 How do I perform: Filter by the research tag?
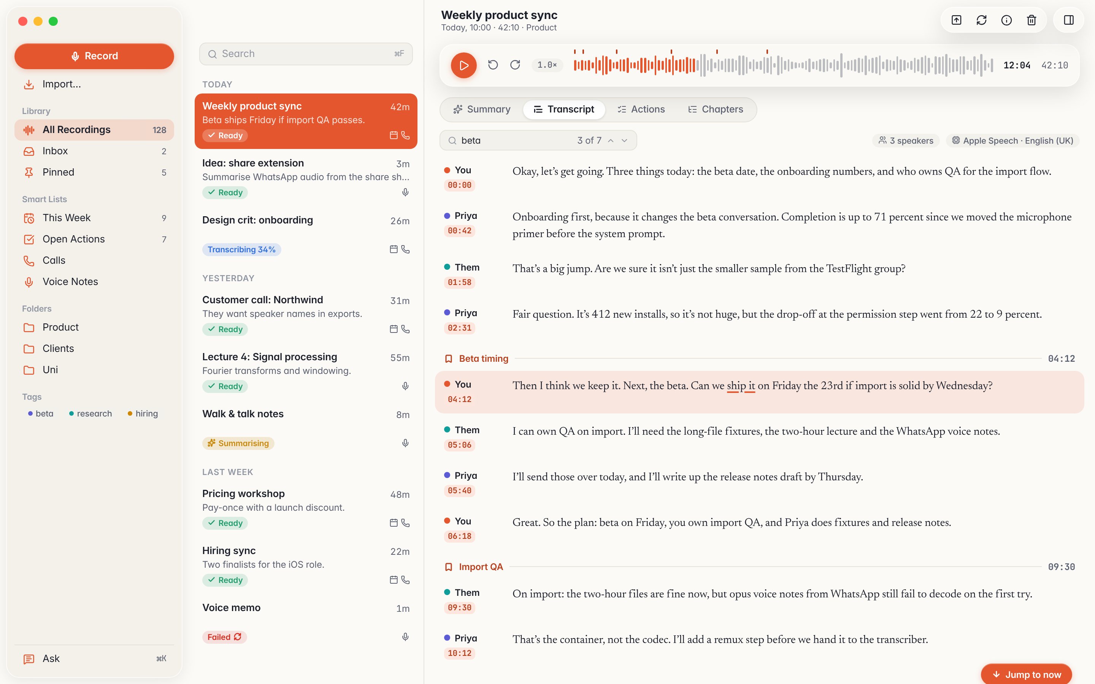click(90, 413)
